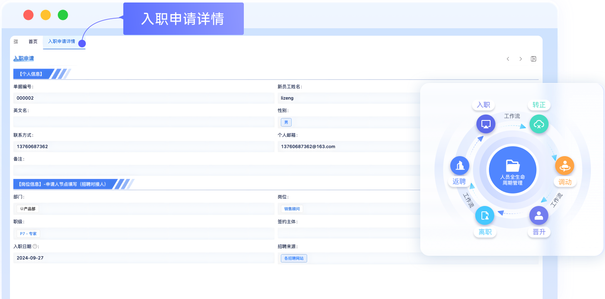The image size is (605, 299).
Task: Click the 入职申请 title link
Action: tap(23, 58)
